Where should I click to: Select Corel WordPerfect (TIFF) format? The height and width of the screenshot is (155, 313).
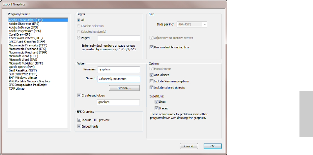[38, 38]
